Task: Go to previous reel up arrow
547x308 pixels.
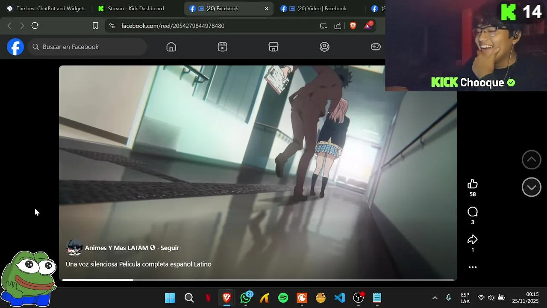Action: tap(532, 160)
